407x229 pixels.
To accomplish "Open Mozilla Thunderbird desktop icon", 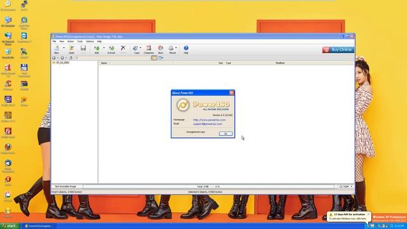I will tap(8, 166).
